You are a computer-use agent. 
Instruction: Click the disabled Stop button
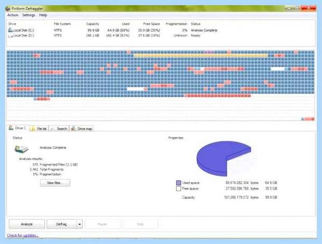140,224
